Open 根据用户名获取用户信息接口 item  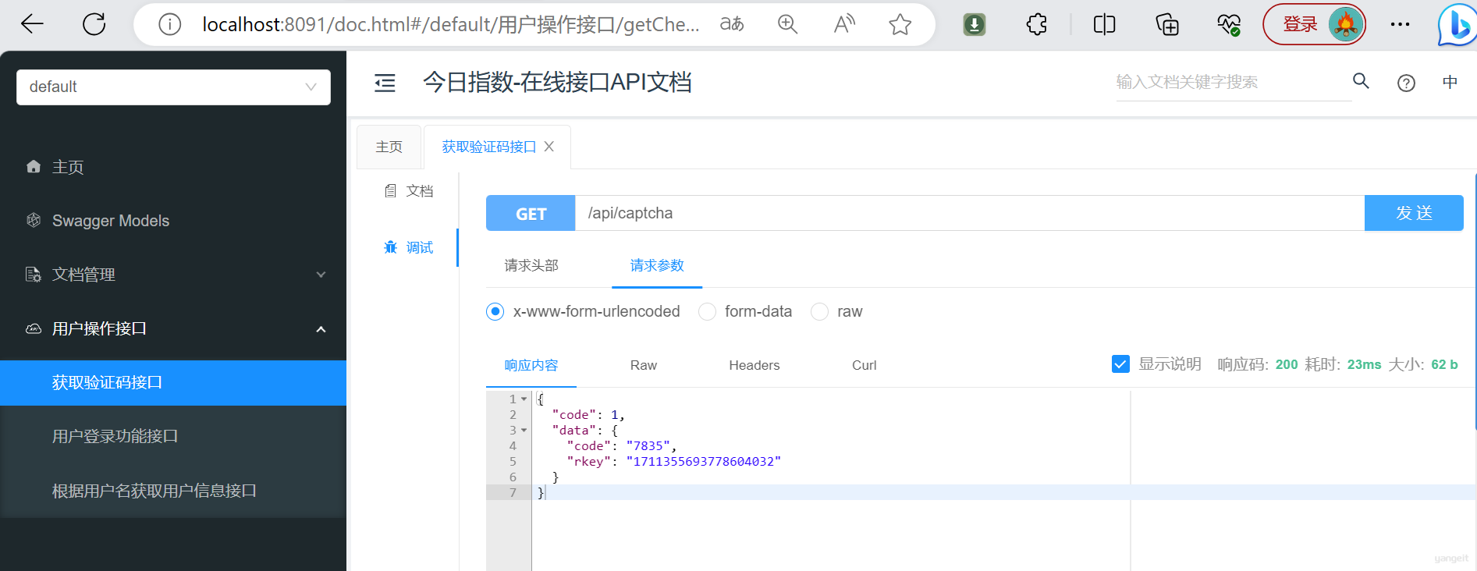coord(173,491)
